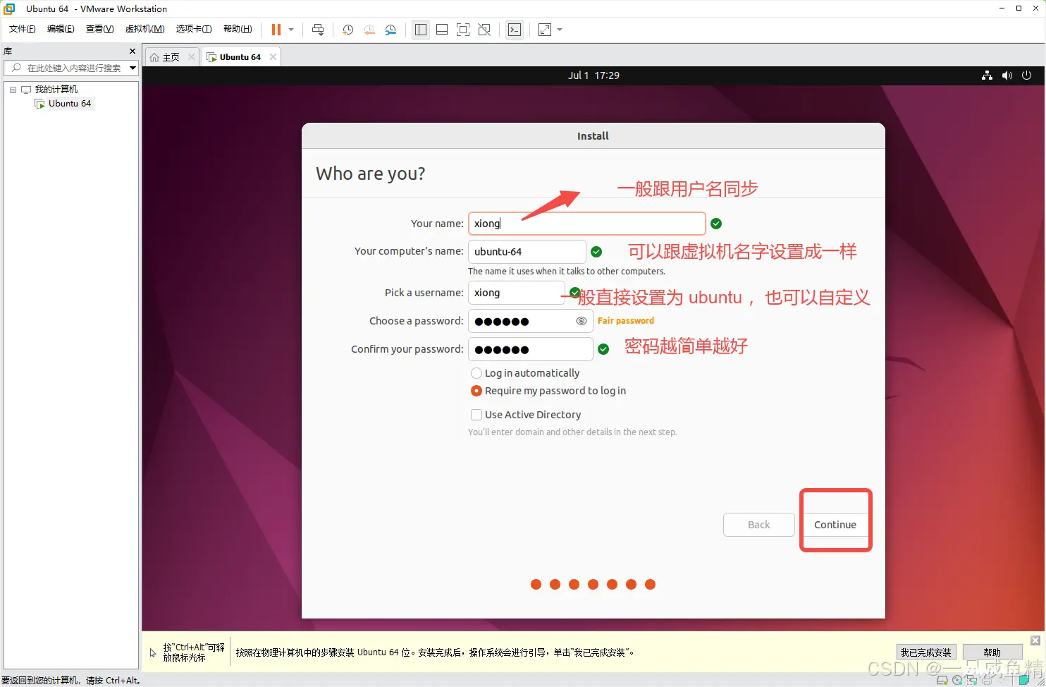Toggle the console view button

click(x=515, y=30)
